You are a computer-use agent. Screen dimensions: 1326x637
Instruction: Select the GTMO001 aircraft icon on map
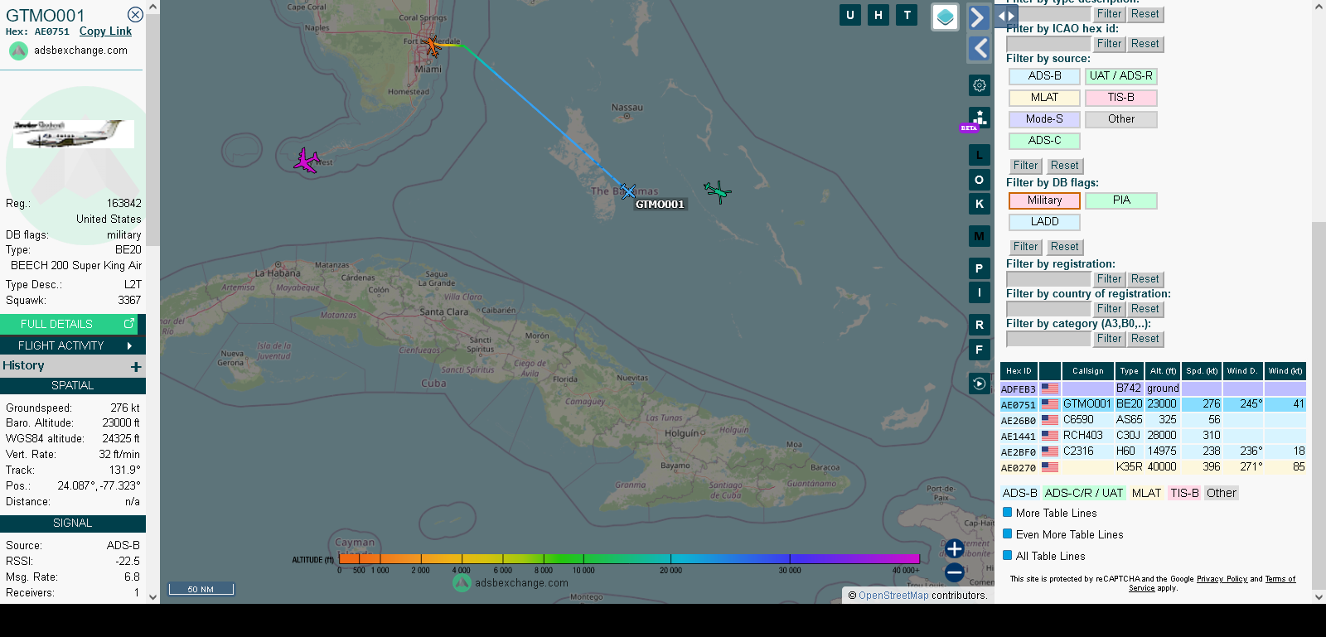pos(628,191)
